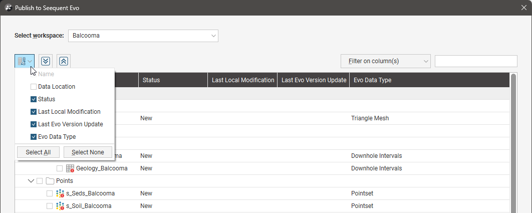Open the Select workspace dropdown
Image resolution: width=532 pixels, height=213 pixels.
143,36
